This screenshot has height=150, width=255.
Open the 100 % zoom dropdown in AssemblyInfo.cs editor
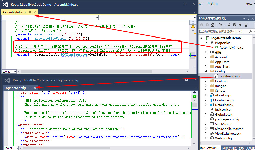tap(15, 72)
